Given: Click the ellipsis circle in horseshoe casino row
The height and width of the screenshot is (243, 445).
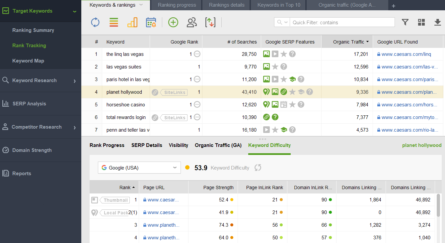Looking at the screenshot, I should tap(197, 104).
